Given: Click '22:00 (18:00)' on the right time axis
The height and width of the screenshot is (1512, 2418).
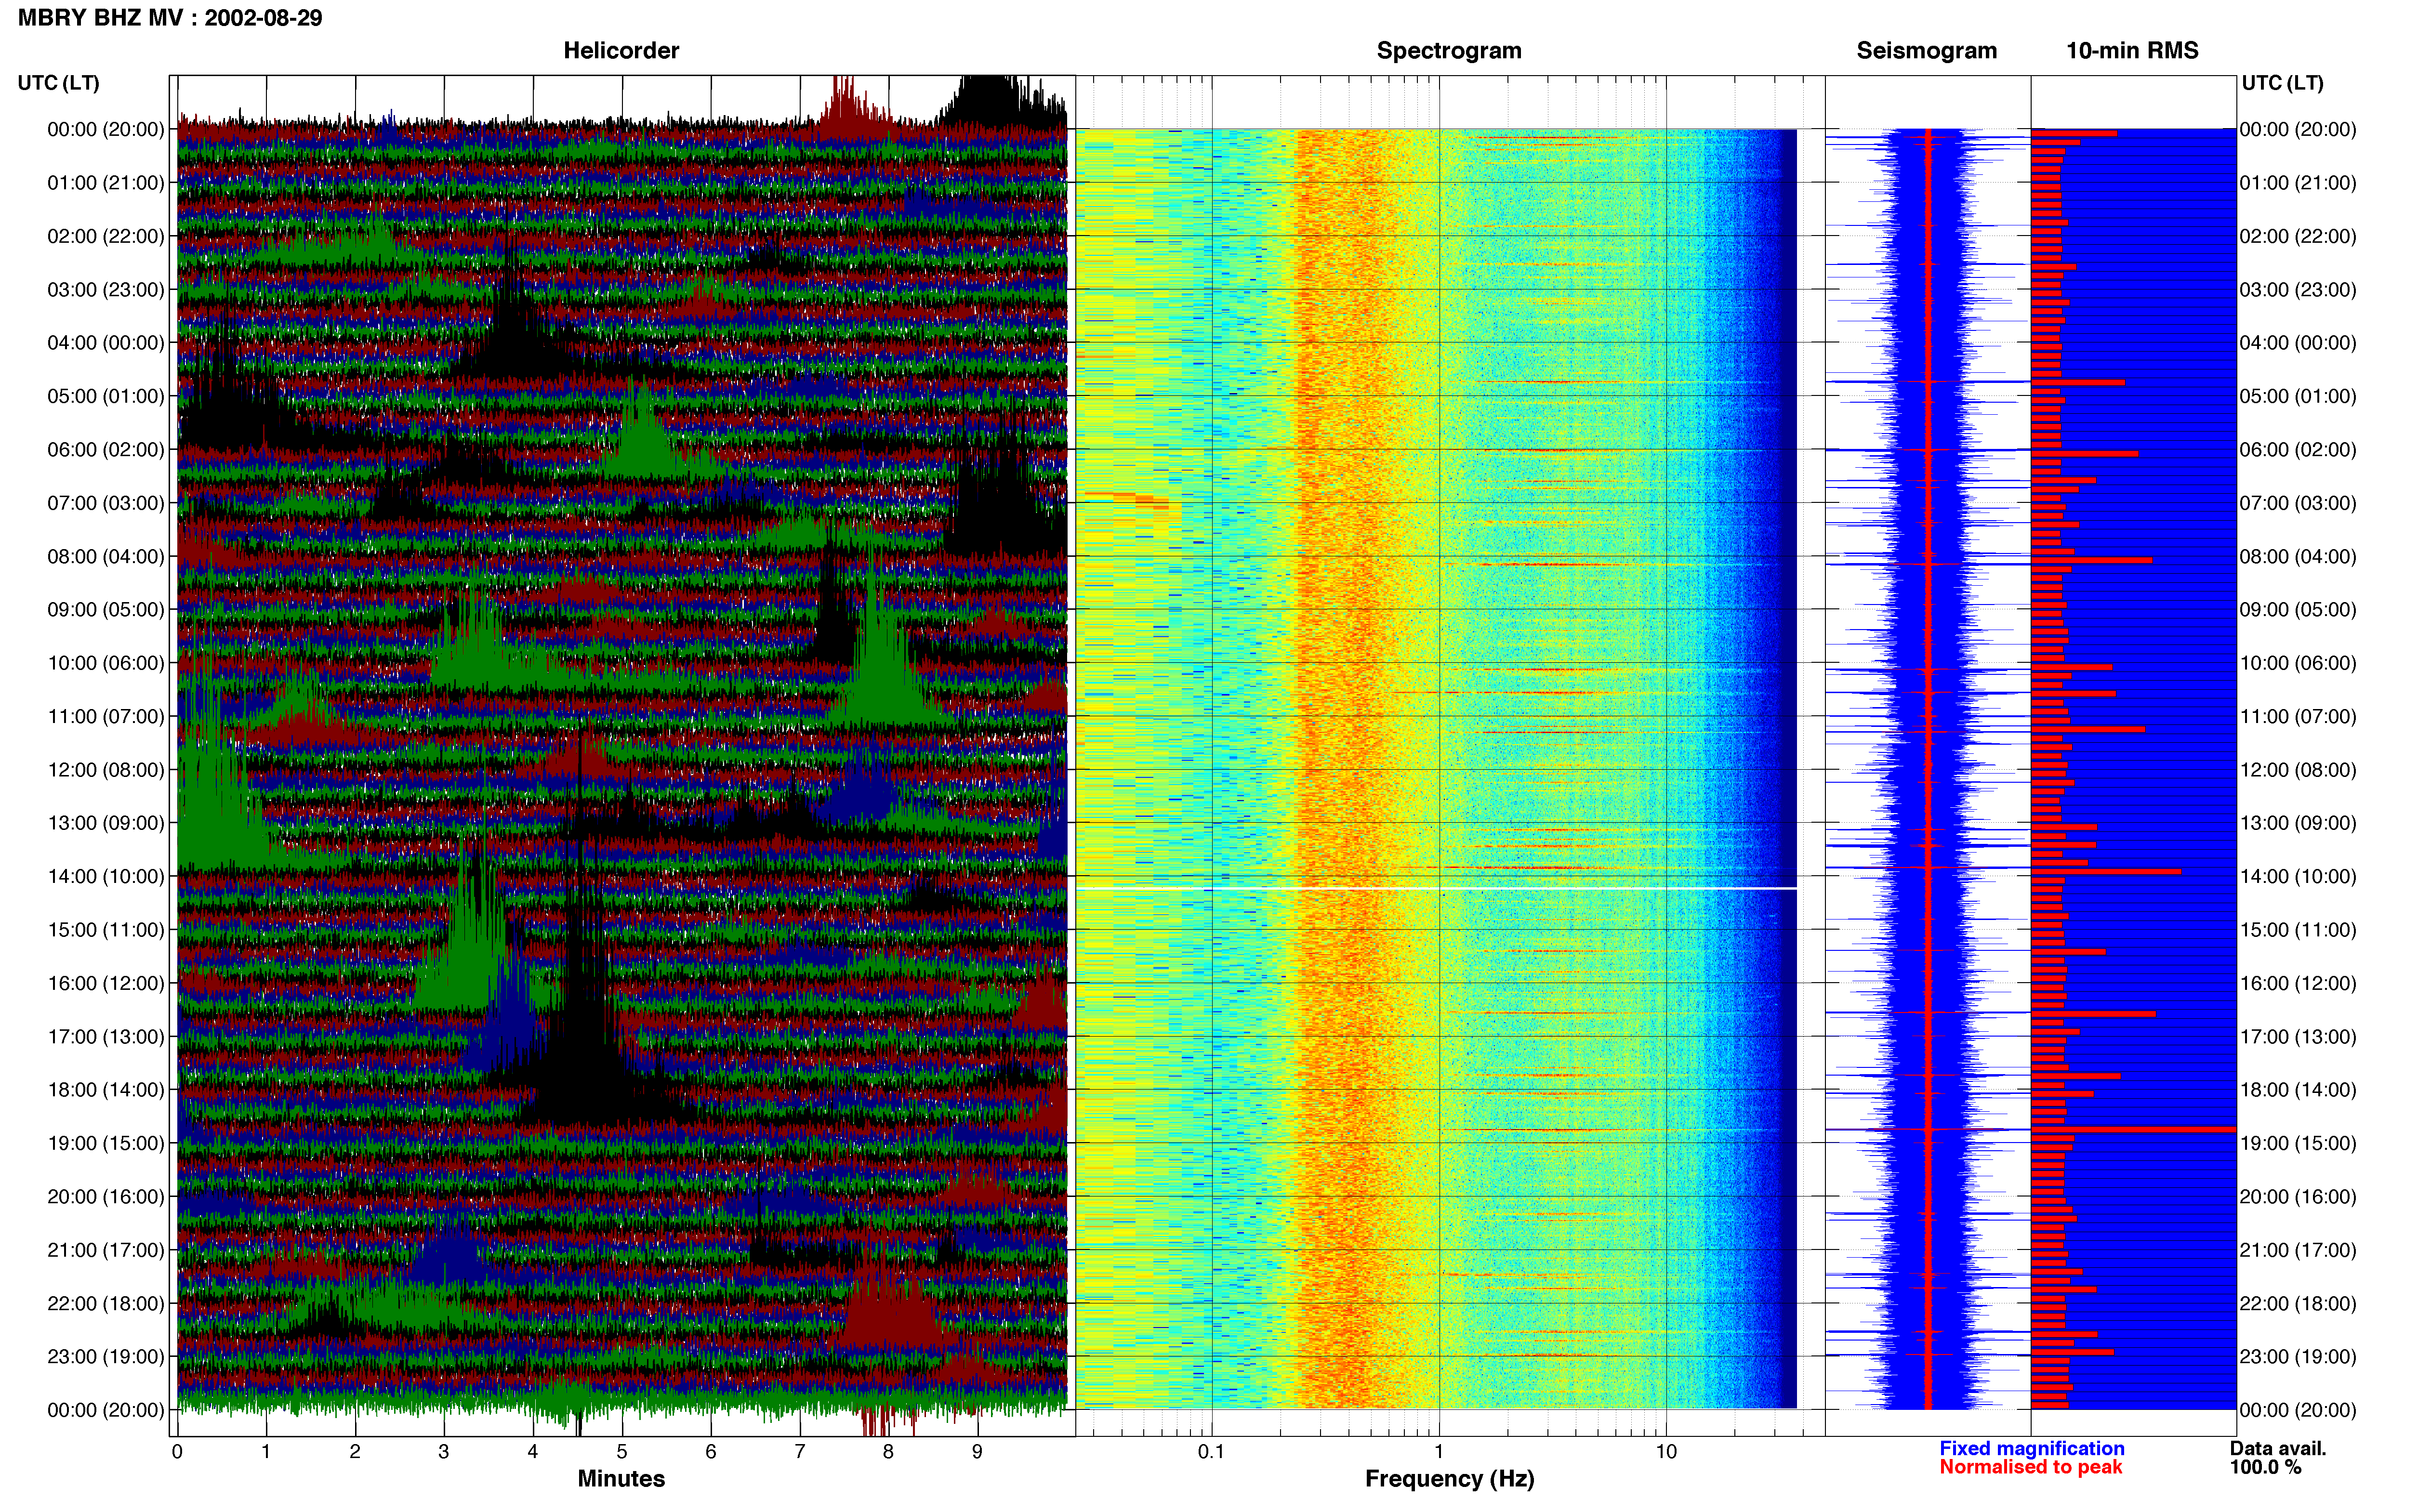Looking at the screenshot, I should [2298, 1303].
